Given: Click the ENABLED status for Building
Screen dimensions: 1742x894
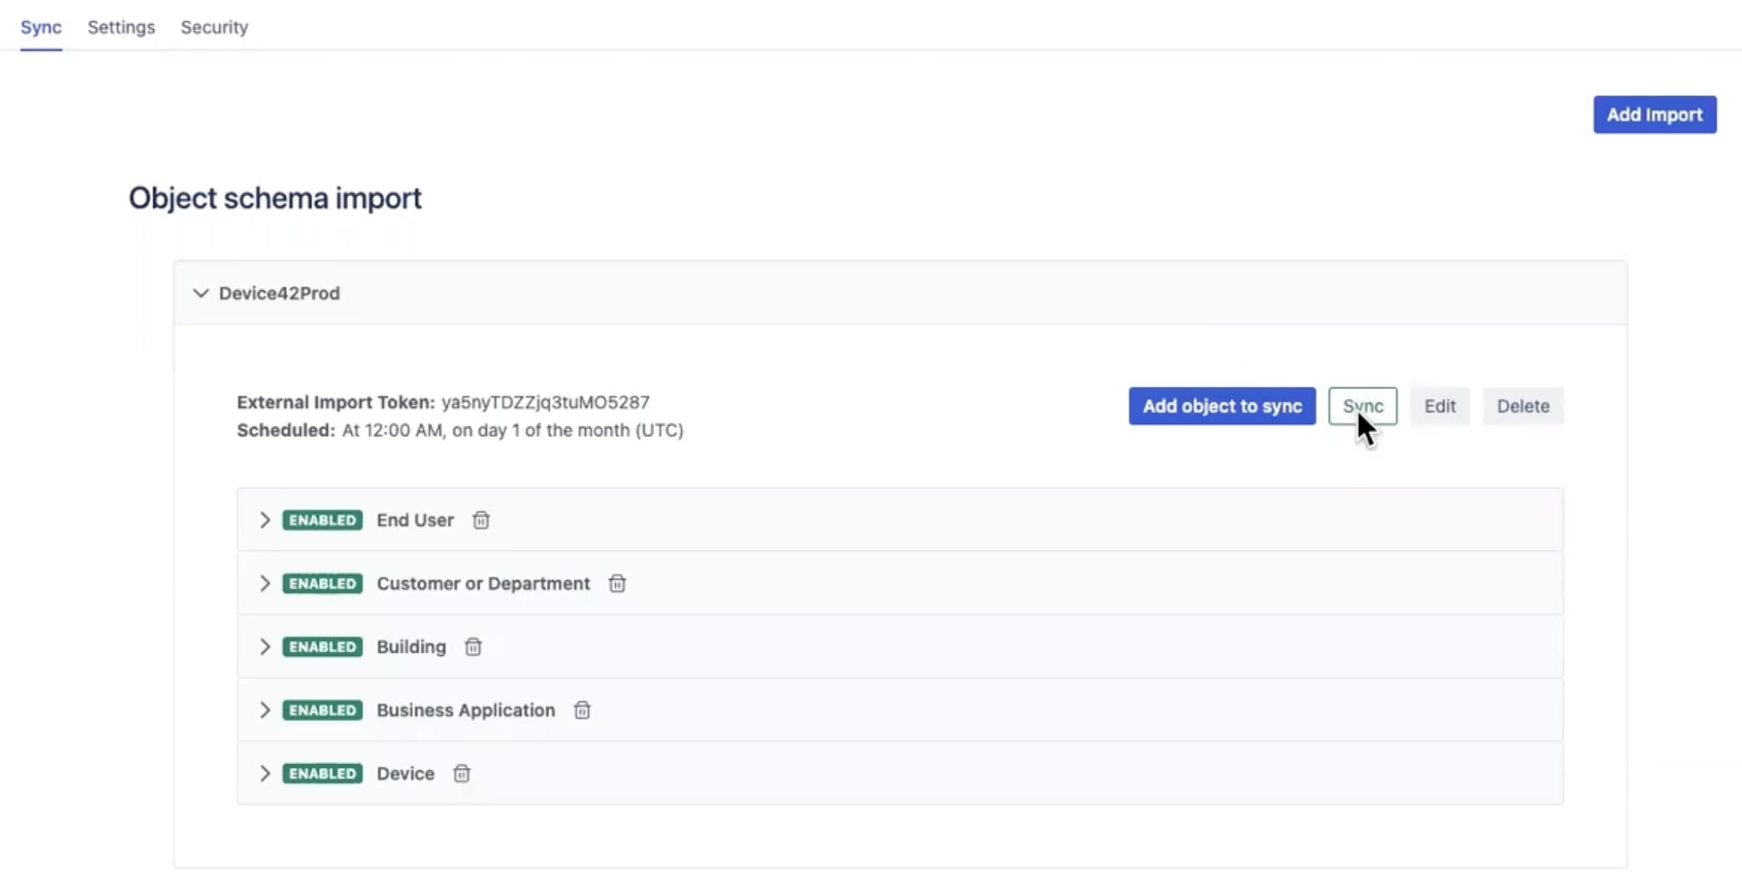Looking at the screenshot, I should click(322, 647).
